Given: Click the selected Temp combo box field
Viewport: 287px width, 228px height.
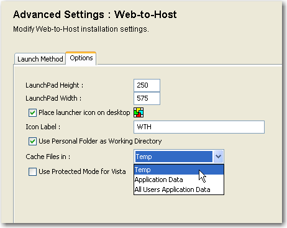Looking at the screenshot, I should pos(173,157).
